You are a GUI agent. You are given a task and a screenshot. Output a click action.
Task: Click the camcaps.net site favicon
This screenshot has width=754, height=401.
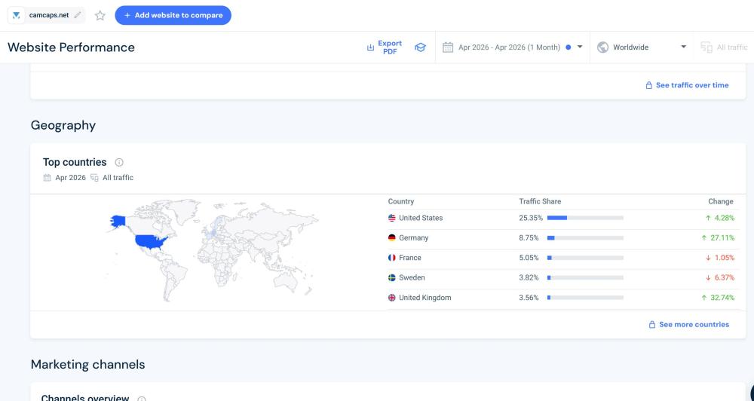coord(16,15)
